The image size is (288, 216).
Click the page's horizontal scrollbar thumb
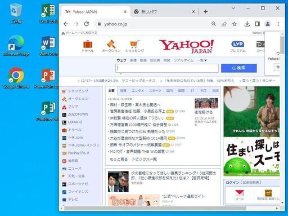point(155,209)
